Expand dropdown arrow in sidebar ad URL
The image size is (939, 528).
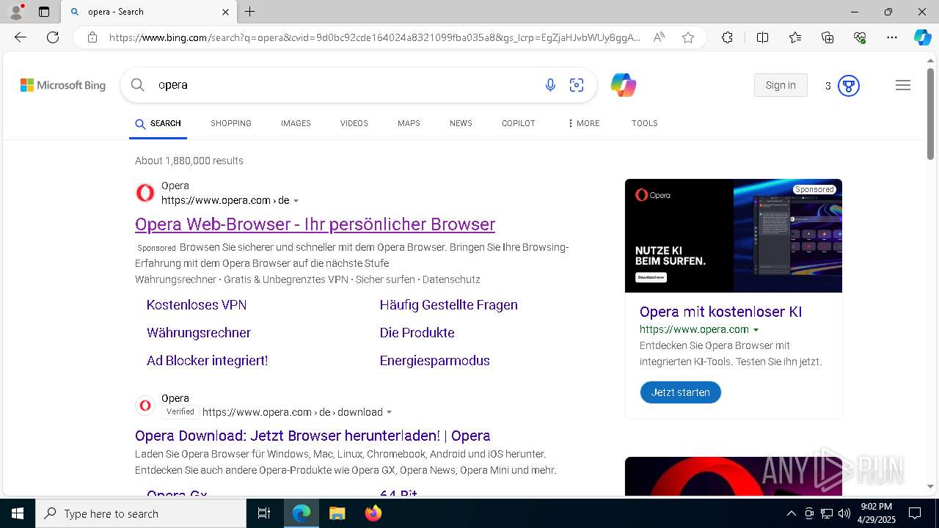(x=756, y=330)
